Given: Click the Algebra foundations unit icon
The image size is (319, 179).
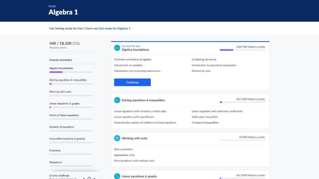Looking at the screenshot, I should click(117, 48).
